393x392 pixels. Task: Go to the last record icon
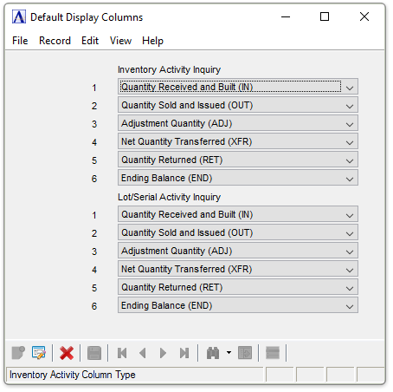[184, 353]
